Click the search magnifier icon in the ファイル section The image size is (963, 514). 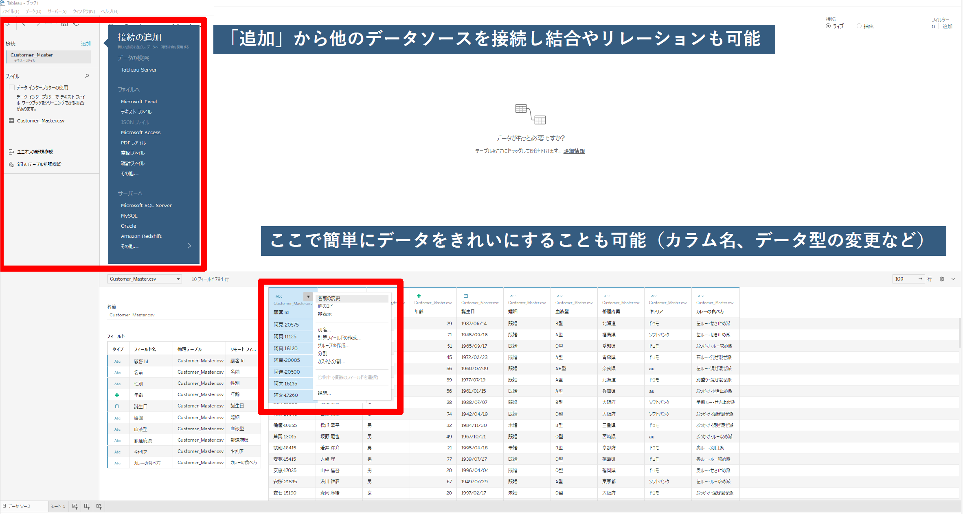[87, 76]
